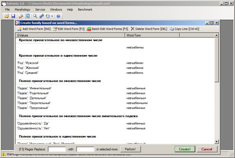Click the Salvinia app icon in title bar

pyautogui.click(x=4, y=4)
